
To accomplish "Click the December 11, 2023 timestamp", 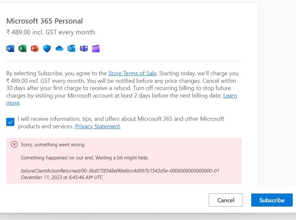I will [x=62, y=177].
